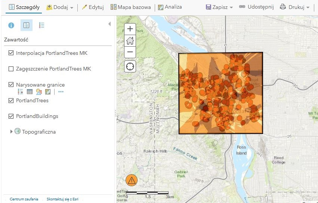The width and height of the screenshot is (318, 203).
Task: Click the Centrum zaufania link
Action: tap(24, 199)
